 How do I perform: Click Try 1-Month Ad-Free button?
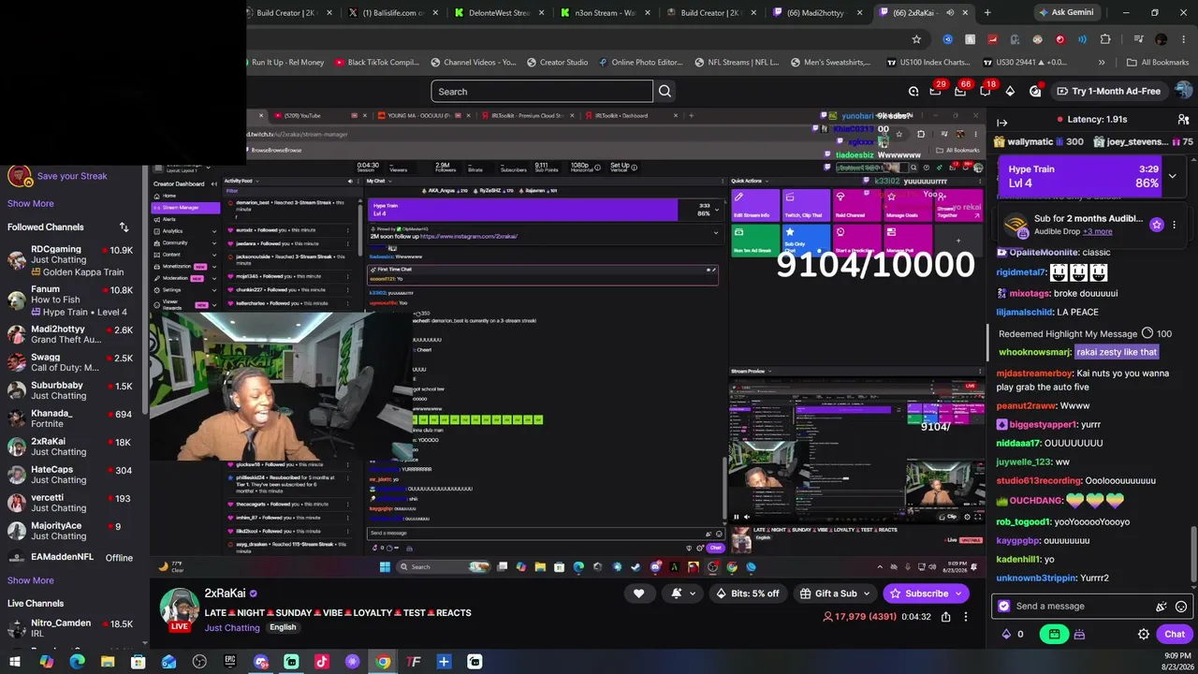pos(1108,91)
